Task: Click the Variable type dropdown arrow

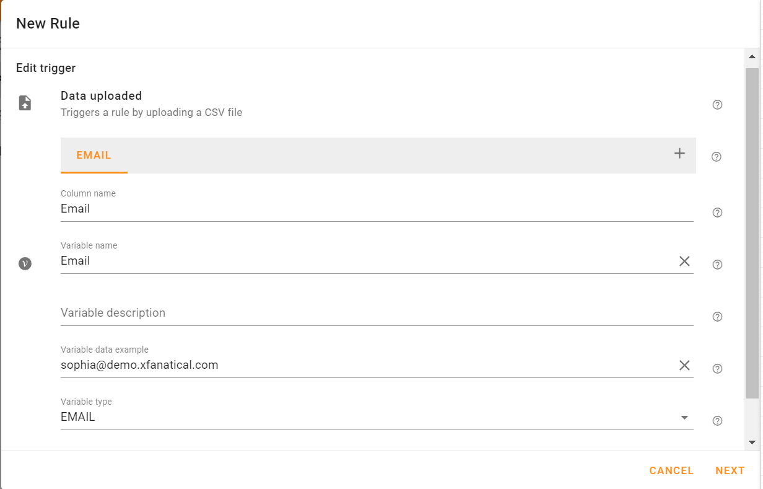Action: (x=685, y=418)
